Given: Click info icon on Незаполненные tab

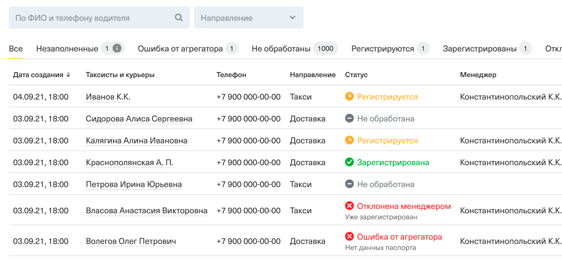Looking at the screenshot, I should 117,49.
